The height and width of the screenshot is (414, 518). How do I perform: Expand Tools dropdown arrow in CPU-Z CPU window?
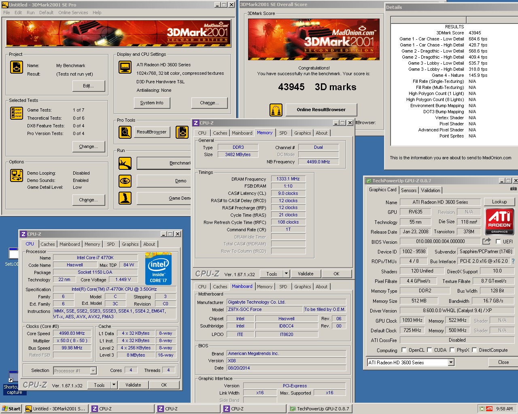click(114, 385)
